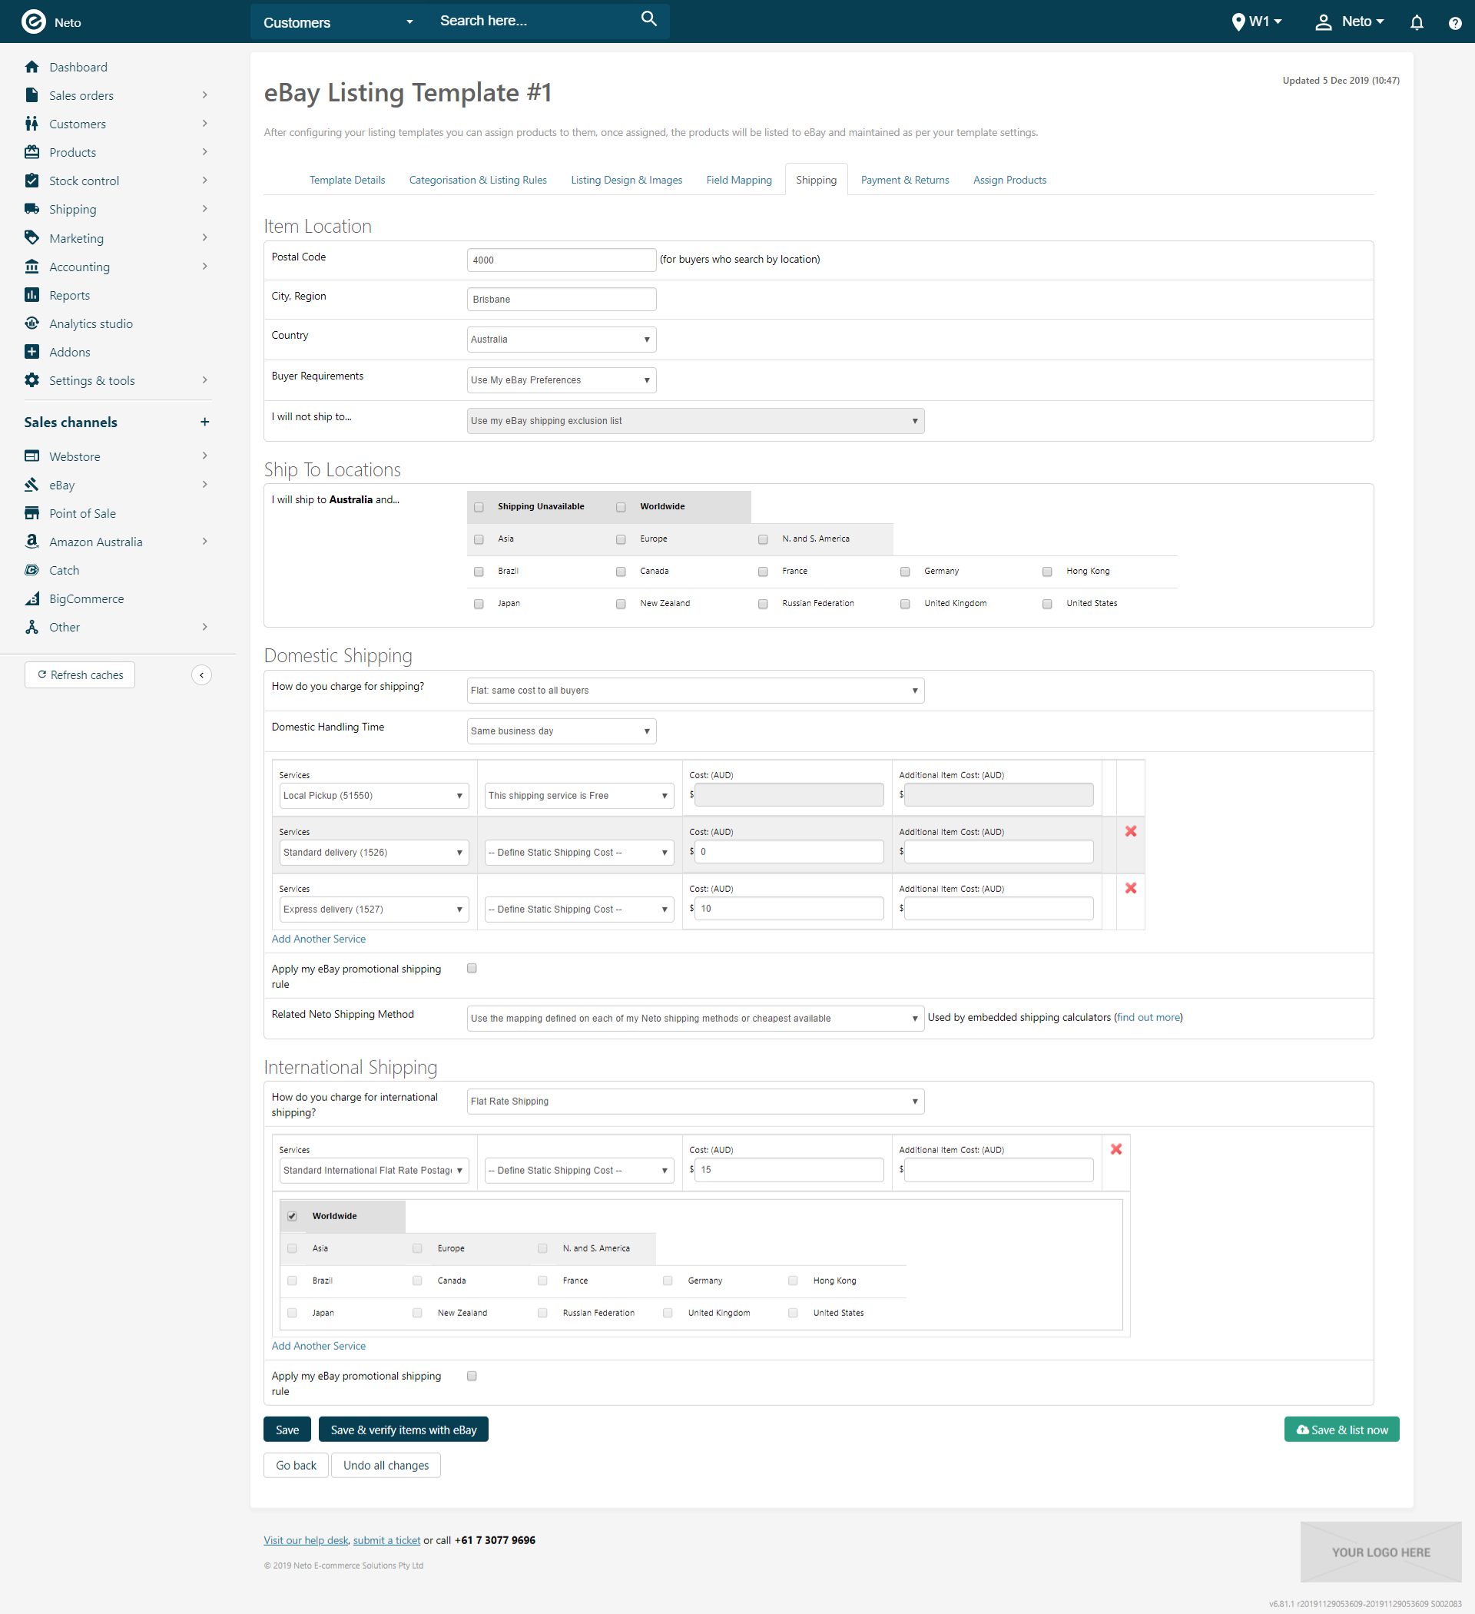
Task: Remove the Standard delivery service row
Action: coord(1131,831)
